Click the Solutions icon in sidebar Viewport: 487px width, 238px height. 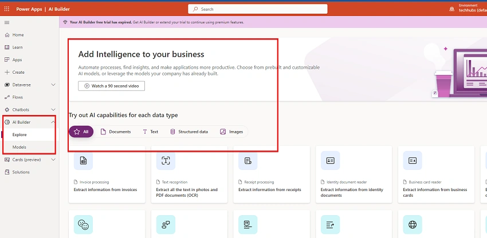7,172
